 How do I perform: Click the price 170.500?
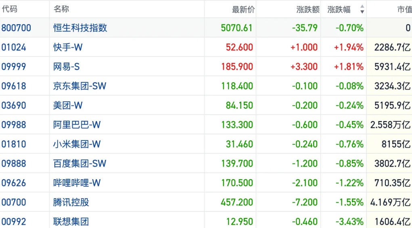click(x=237, y=183)
